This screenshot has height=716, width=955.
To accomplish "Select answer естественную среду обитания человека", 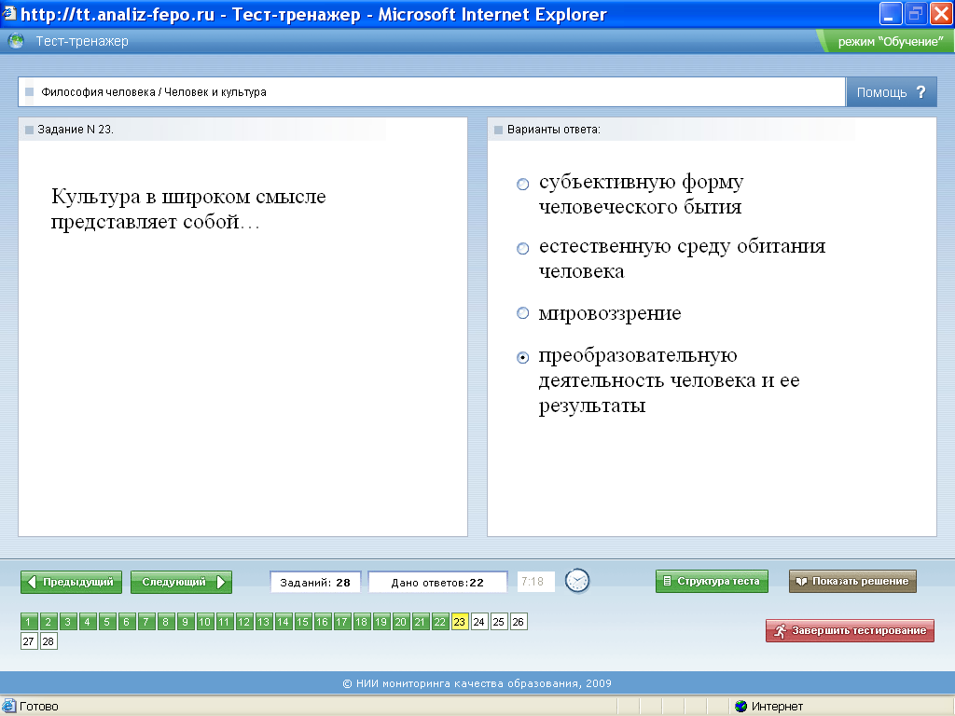I will [522, 248].
